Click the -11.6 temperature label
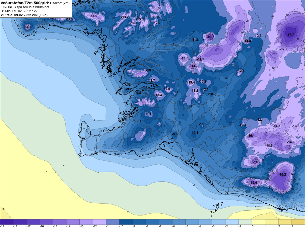Image resolution: width=305 pixels, height=228 pixels. pos(195,40)
